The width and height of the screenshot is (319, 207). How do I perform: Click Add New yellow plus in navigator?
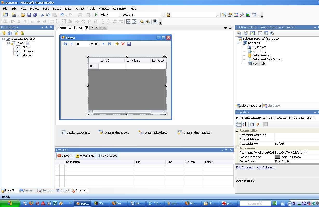point(117,44)
